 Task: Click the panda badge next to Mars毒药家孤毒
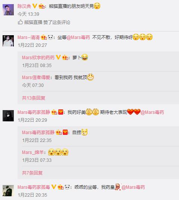tap(67, 187)
